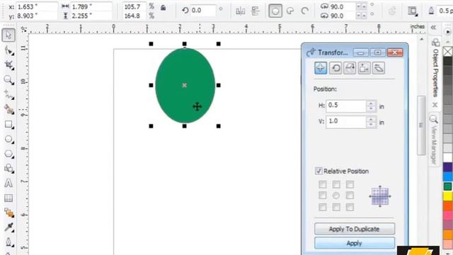Open Scale and Mirror transformation tab
This screenshot has height=255, width=453.
pos(350,68)
